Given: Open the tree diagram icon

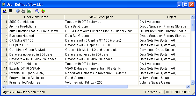Looking at the screenshot, I should click(43, 11).
